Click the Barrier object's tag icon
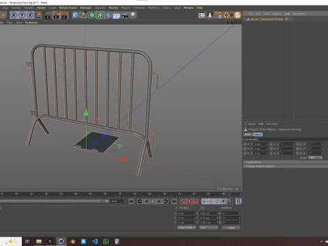The width and height of the screenshot is (328, 246). (x=286, y=19)
